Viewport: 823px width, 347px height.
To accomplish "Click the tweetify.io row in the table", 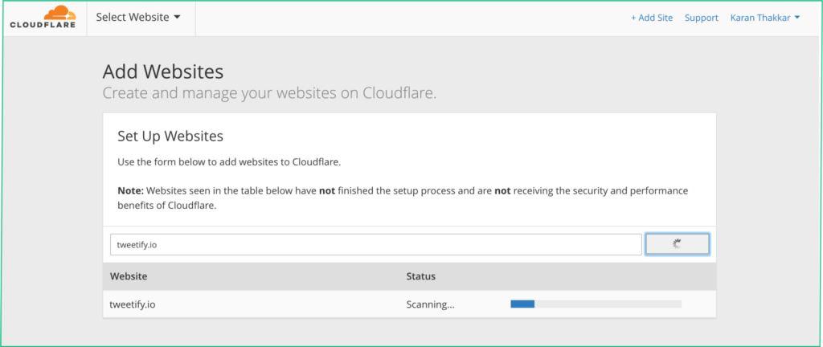I will coord(409,304).
